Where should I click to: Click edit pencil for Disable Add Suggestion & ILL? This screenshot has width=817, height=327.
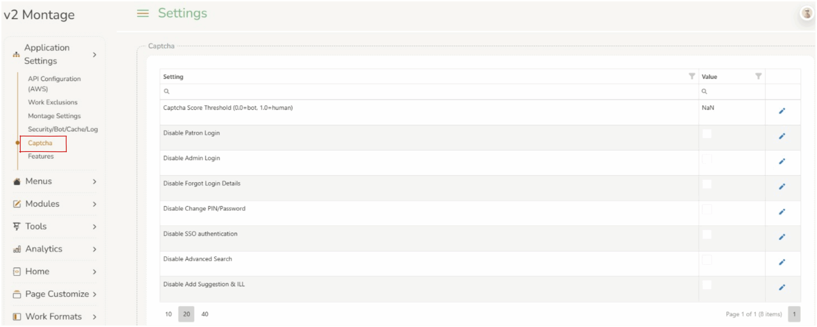pos(782,287)
